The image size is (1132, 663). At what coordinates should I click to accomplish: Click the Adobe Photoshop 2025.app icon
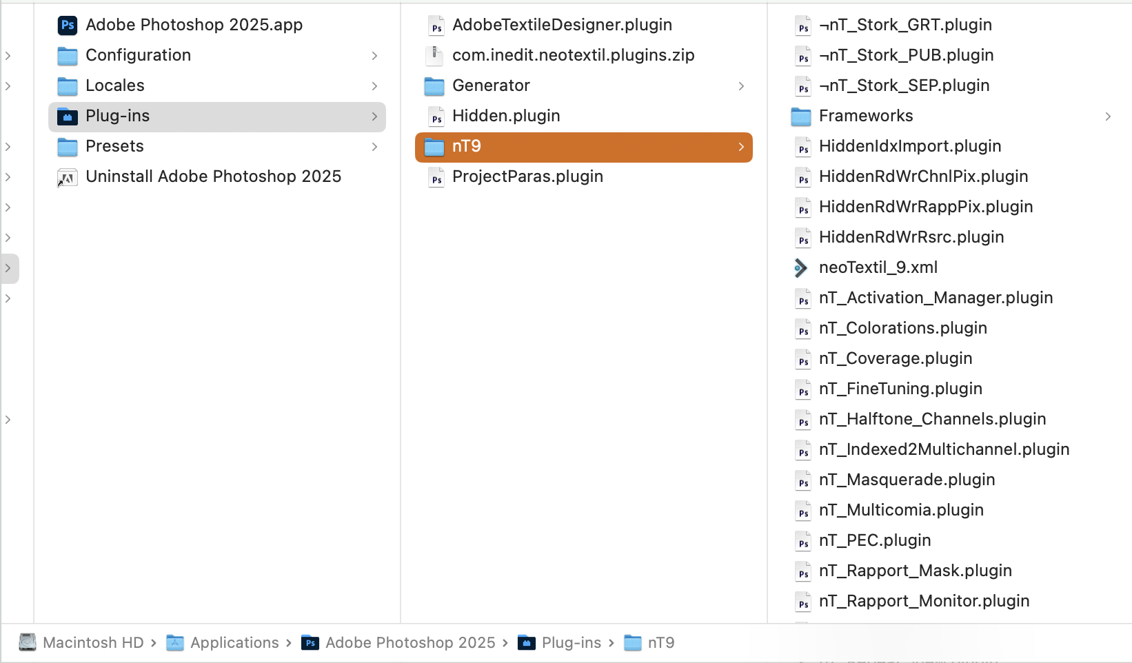point(67,25)
